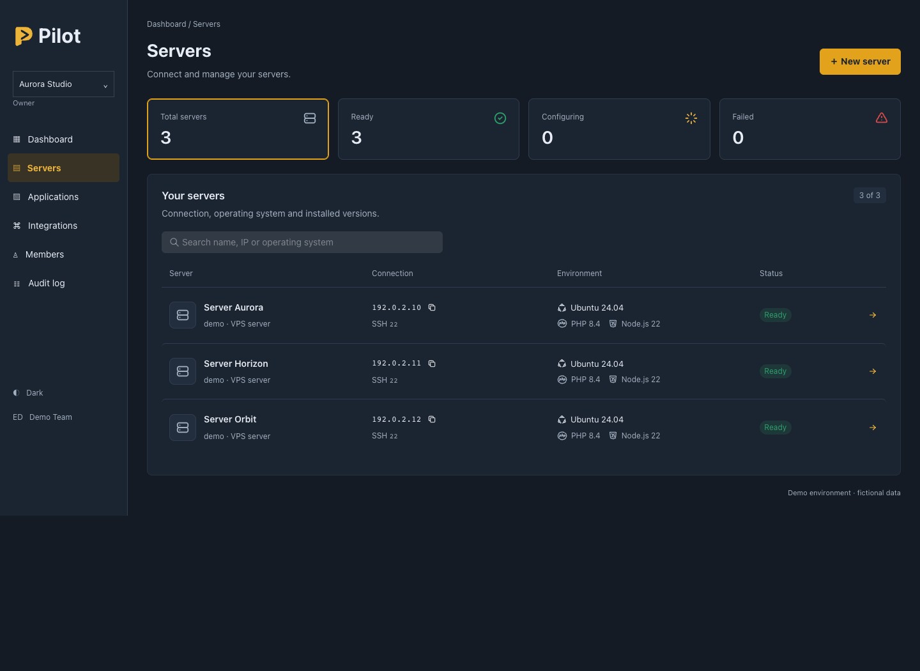Open Audit log in the sidebar

click(63, 283)
